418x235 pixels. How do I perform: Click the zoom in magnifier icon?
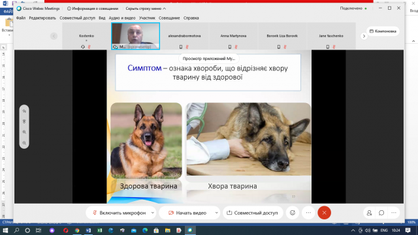[x=24, y=132]
